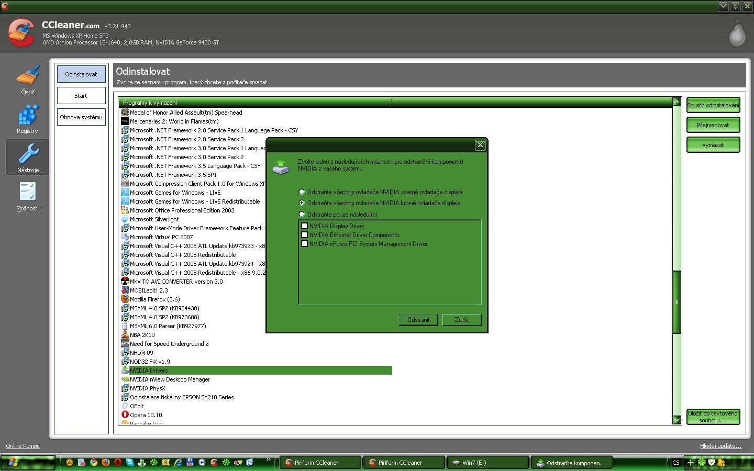Click Uložit do textového souboru button
This screenshot has height=471, width=754.
(x=713, y=417)
